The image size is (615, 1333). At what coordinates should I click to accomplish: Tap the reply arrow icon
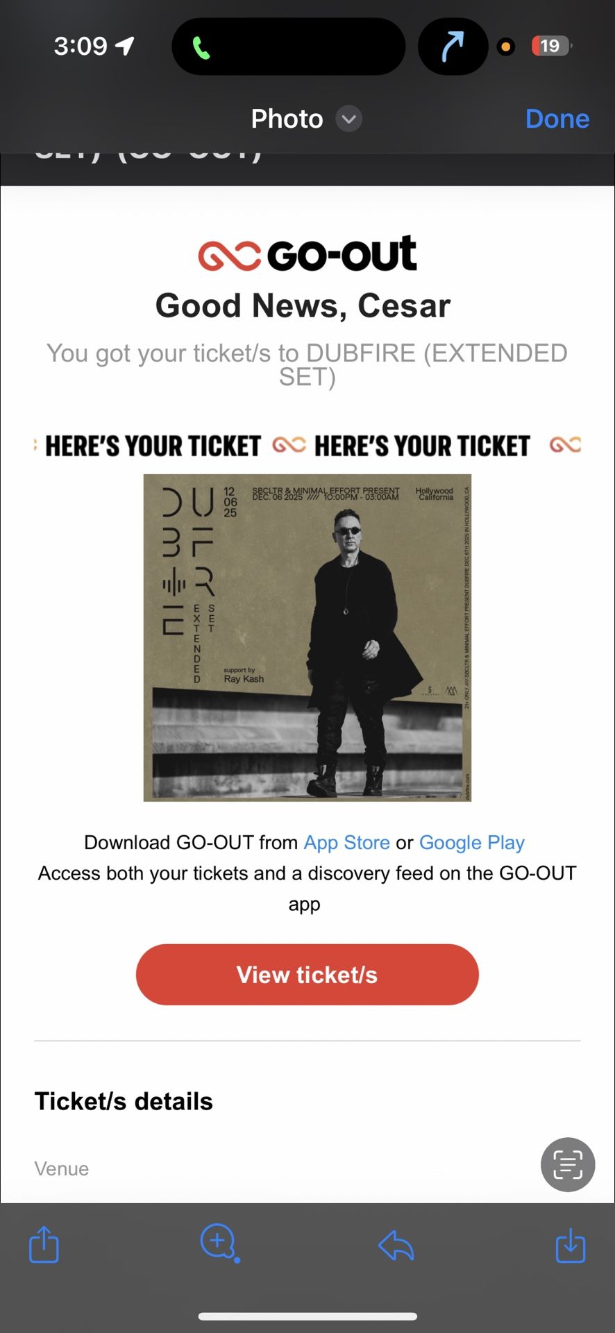click(x=396, y=1245)
